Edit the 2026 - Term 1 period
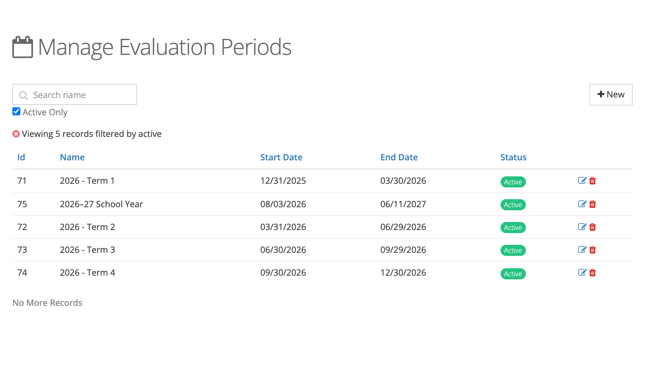 point(582,181)
